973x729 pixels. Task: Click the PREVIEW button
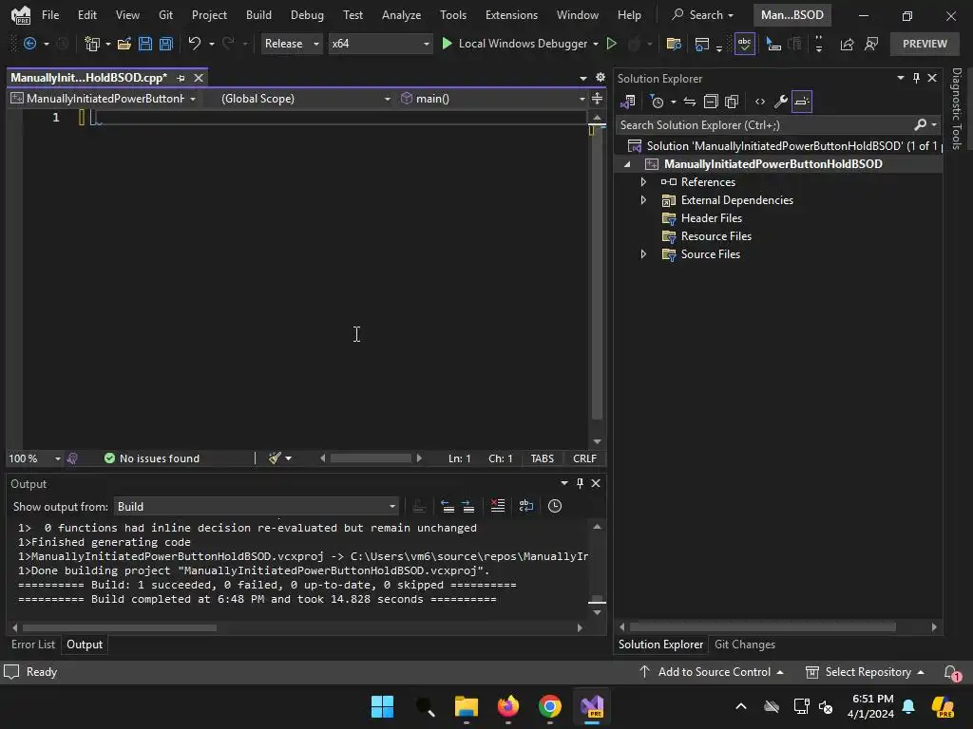click(x=925, y=44)
